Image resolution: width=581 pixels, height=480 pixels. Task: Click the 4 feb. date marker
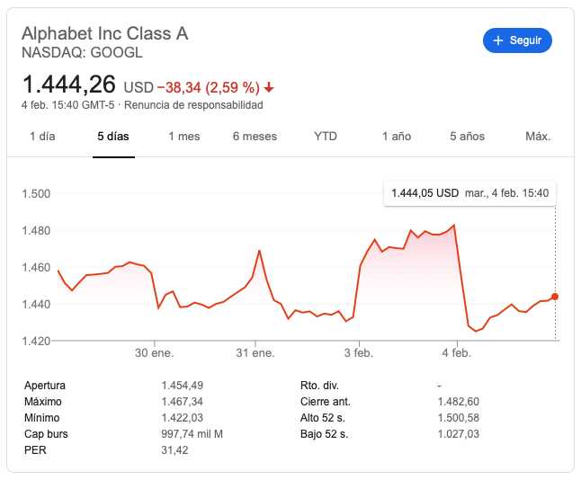coord(457,352)
